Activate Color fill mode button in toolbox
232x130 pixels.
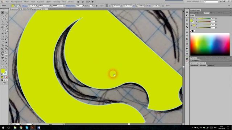[x=2, y=77]
